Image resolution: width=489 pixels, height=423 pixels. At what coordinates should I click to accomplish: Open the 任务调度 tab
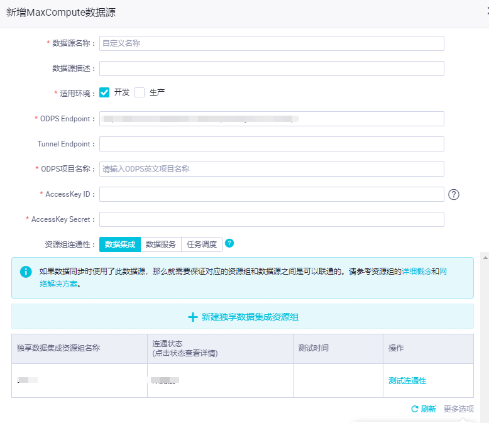(202, 244)
